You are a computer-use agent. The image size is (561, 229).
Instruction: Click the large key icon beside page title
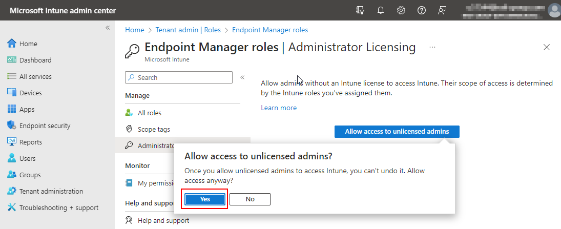(x=132, y=51)
